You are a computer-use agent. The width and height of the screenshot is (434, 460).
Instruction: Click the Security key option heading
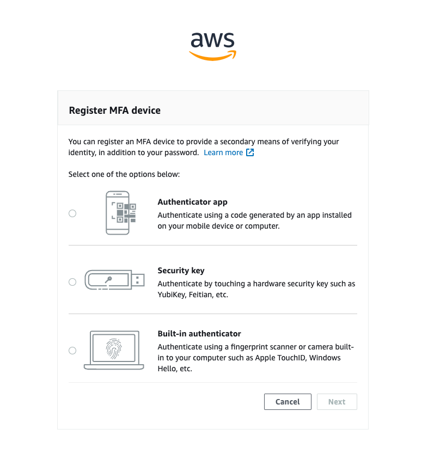[x=181, y=271]
